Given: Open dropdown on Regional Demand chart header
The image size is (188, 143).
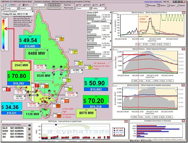Looking at the screenshot, I should point(116,49).
